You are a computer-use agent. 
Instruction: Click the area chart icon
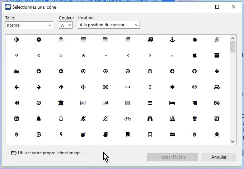click(x=16, y=71)
